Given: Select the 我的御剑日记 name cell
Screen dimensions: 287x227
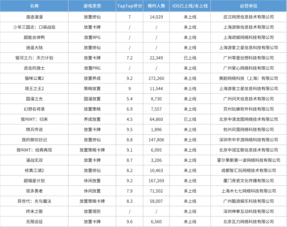Looking at the screenshot, I should click(x=34, y=140).
